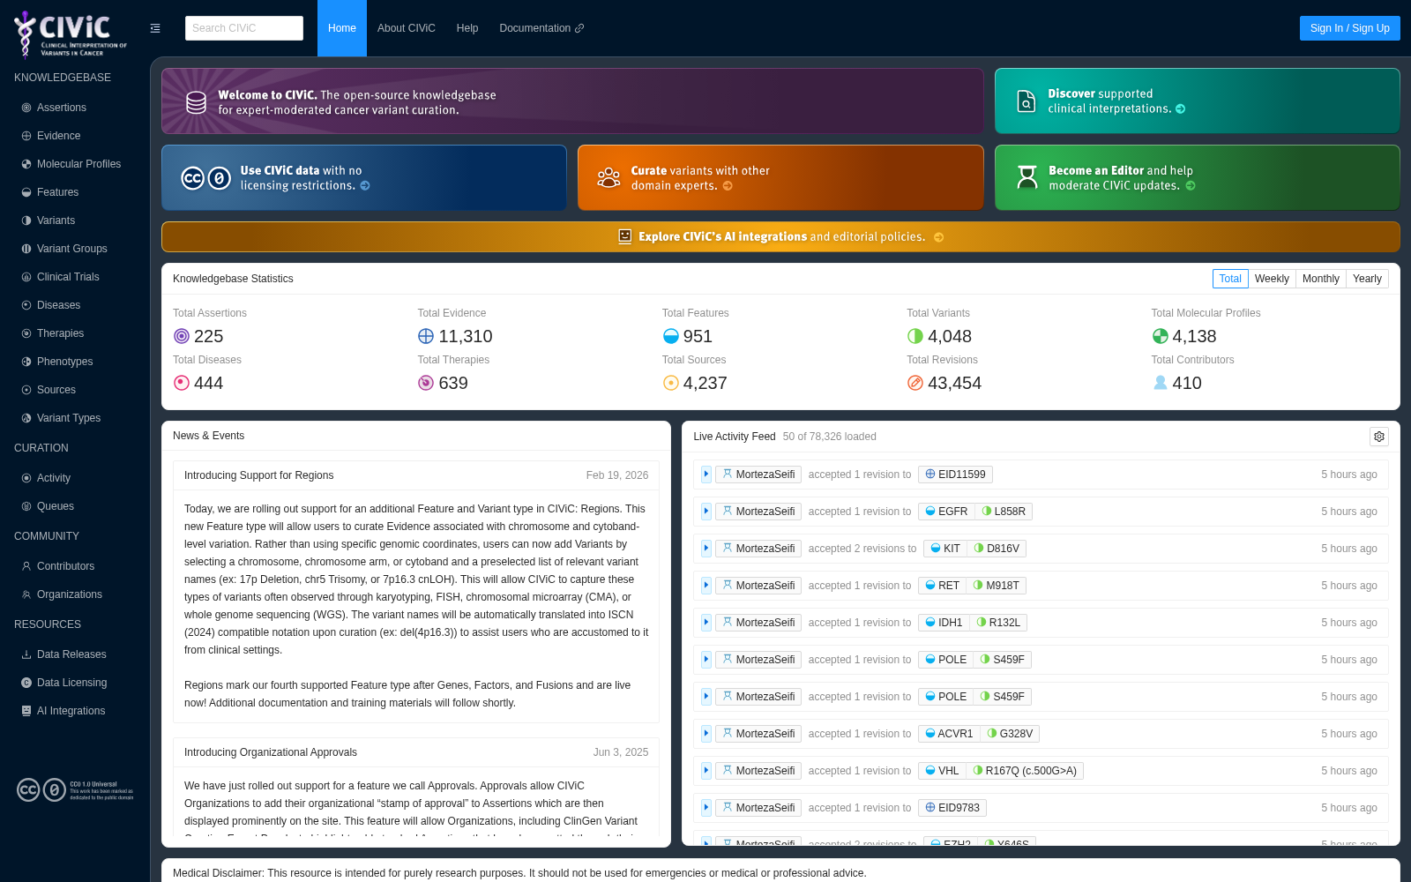The image size is (1411, 882).
Task: Switch statistics to Monthly
Action: (x=1321, y=279)
